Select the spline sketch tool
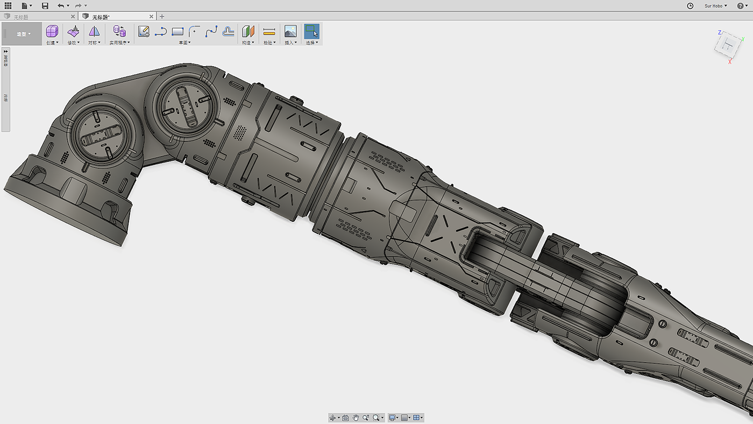 click(211, 31)
